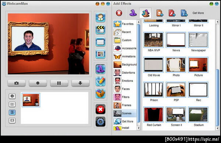Click the webcam source person icon

coord(100,17)
